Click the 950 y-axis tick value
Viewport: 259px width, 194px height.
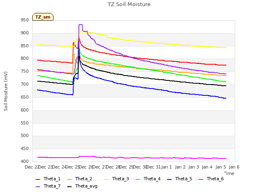click(x=25, y=20)
